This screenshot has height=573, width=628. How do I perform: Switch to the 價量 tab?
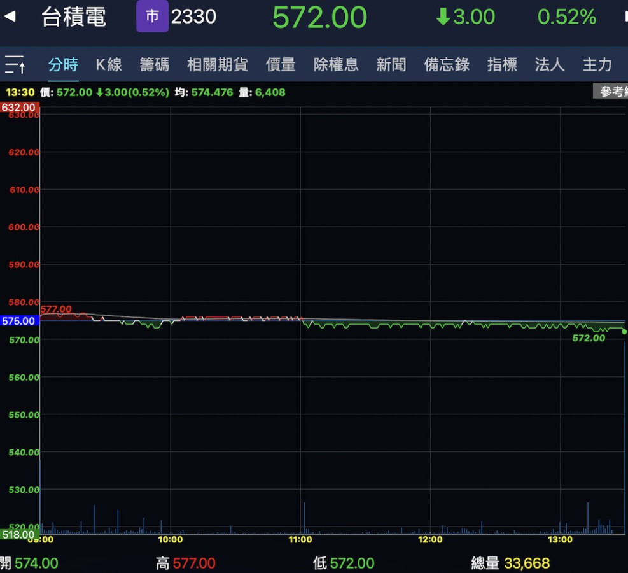point(281,64)
